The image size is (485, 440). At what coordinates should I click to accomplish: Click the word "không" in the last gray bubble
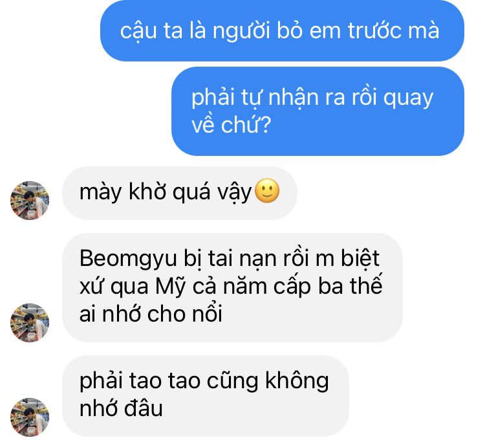click(x=297, y=382)
